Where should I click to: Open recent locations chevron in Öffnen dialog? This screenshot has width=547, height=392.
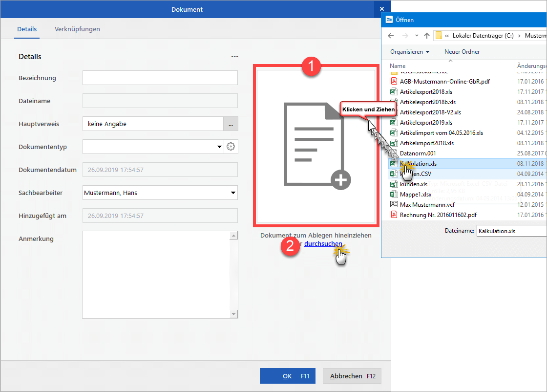coord(417,36)
